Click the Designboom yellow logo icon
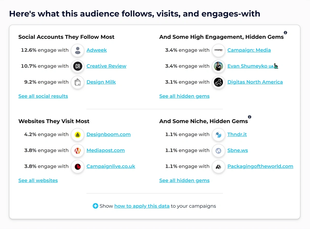This screenshot has width=310, height=229. click(x=78, y=135)
